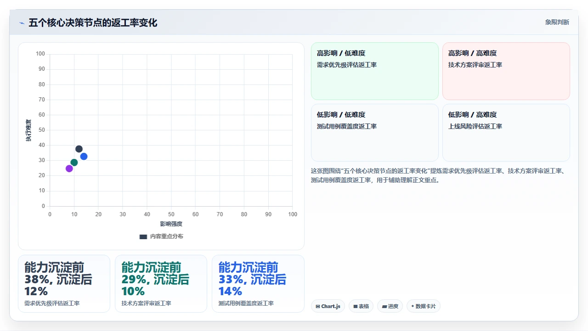This screenshot has width=588, height=331.
Task: Open the 高影响 / 低难度 quadrant card
Action: click(x=375, y=71)
